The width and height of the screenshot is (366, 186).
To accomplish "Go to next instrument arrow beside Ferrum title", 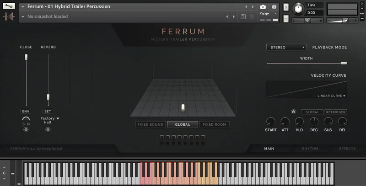I will click(253, 7).
